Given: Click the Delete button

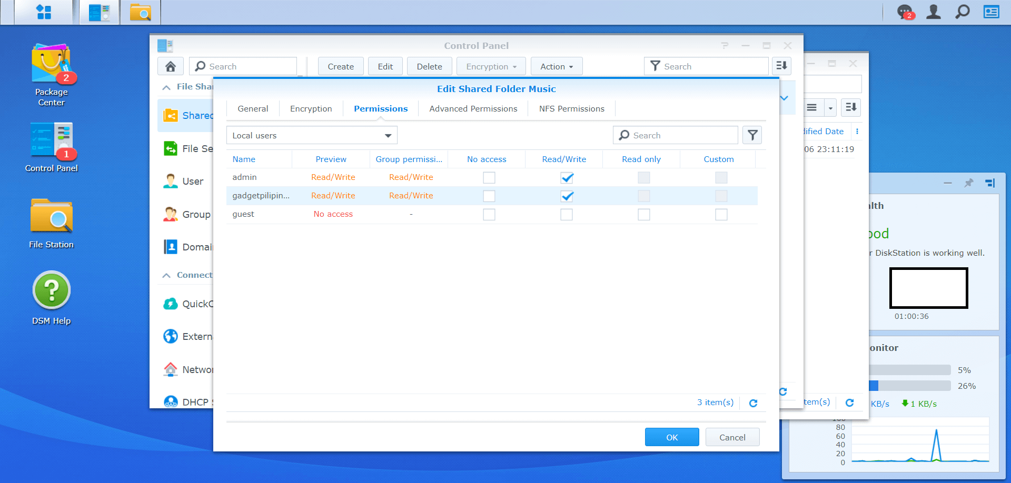Looking at the screenshot, I should [429, 66].
